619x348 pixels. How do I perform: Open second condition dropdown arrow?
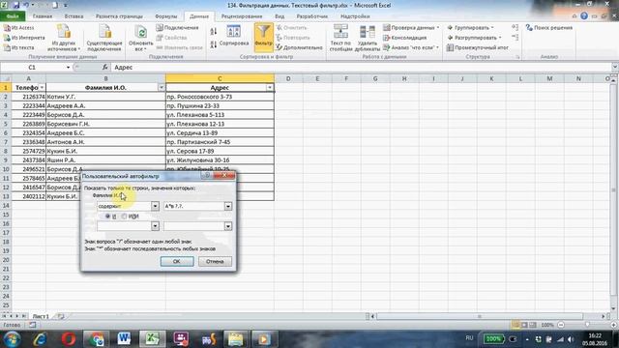pos(155,226)
